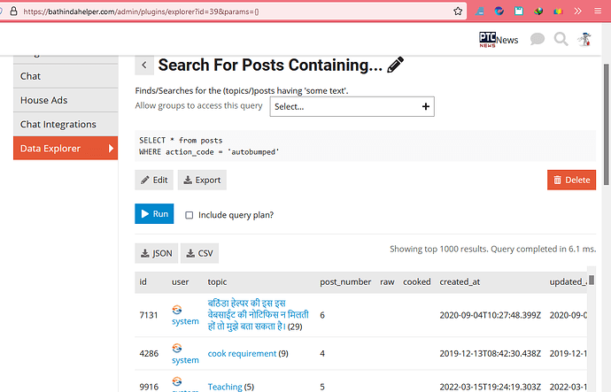Run the query
Image resolution: width=611 pixels, height=392 pixels.
(x=154, y=214)
